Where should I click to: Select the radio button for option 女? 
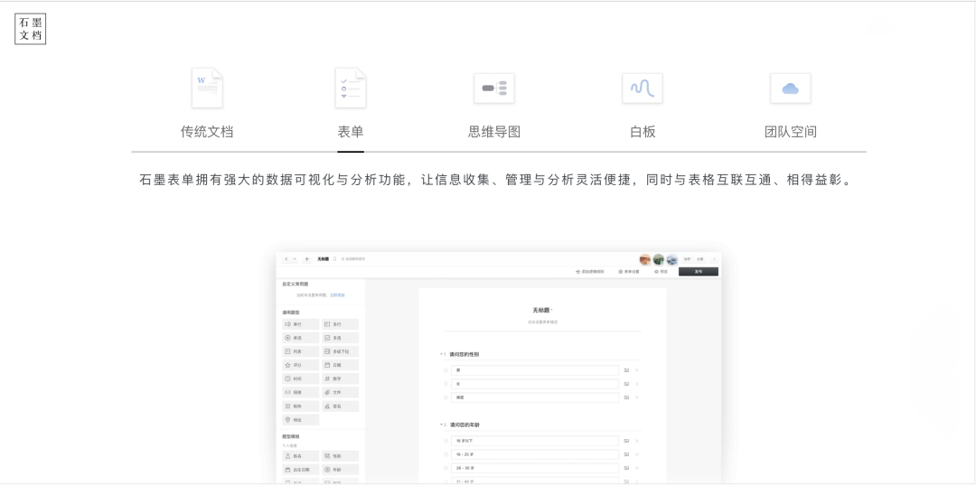[x=446, y=384]
